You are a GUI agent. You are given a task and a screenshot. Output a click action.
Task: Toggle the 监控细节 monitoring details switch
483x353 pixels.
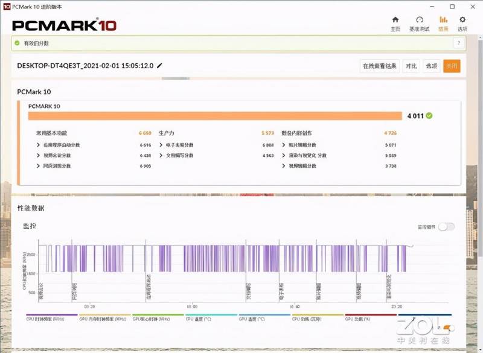pos(446,227)
